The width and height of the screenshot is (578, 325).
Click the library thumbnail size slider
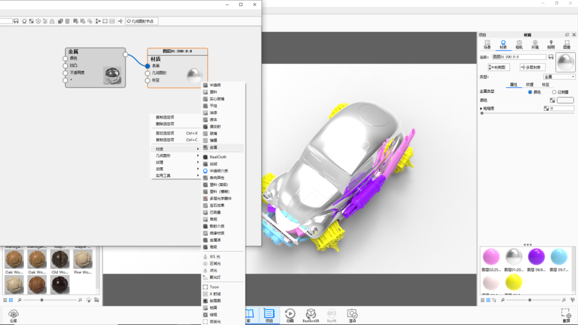click(42, 300)
